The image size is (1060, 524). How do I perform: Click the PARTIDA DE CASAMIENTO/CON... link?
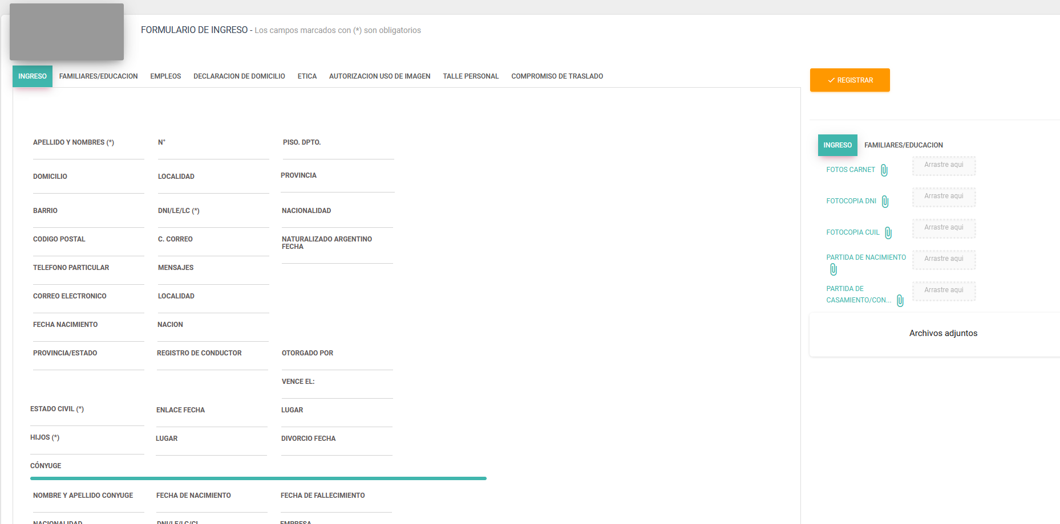(x=859, y=294)
